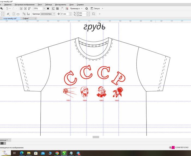The width and height of the screenshot is (191, 156).
Task: Toggle guidelines display
Action: coord(62,8)
